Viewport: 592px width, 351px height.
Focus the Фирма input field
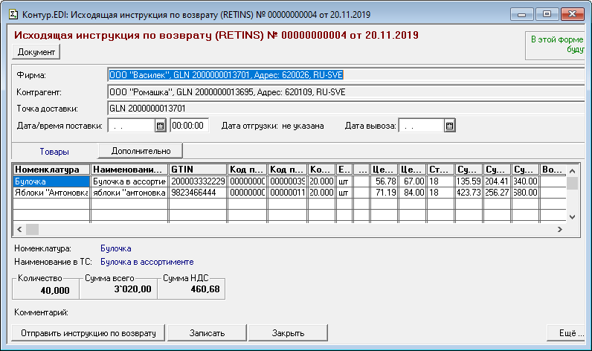(x=347, y=75)
